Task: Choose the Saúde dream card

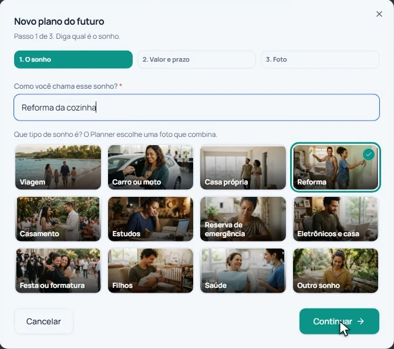Action: point(243,271)
